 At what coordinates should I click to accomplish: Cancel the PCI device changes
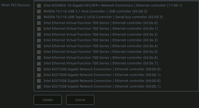tap(80, 100)
